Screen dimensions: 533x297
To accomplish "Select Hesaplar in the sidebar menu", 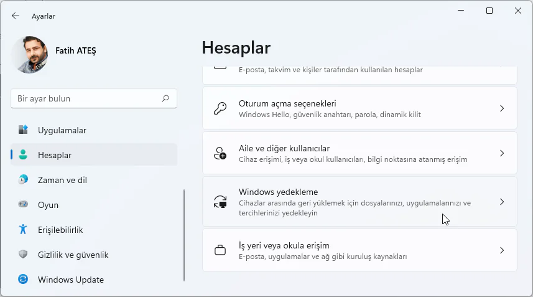I will click(x=55, y=155).
